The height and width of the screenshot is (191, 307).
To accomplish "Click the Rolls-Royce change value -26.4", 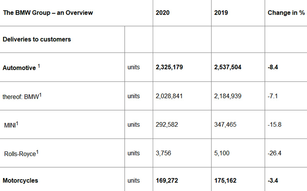I will point(274,153).
